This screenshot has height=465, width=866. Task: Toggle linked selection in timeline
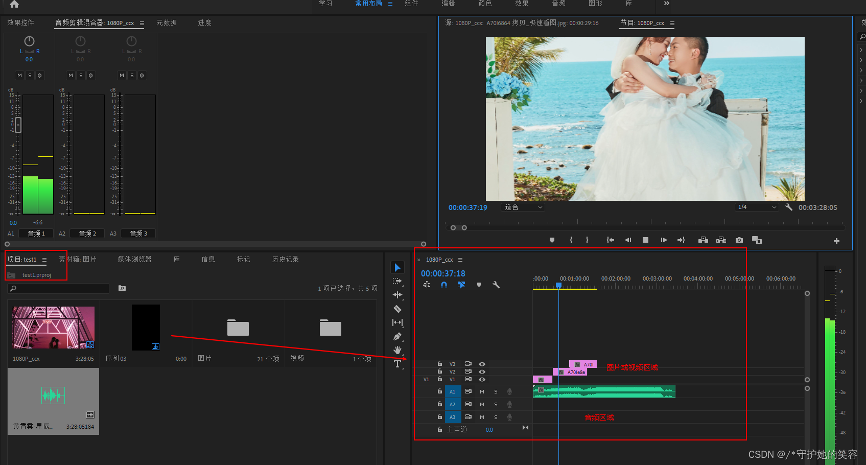461,285
